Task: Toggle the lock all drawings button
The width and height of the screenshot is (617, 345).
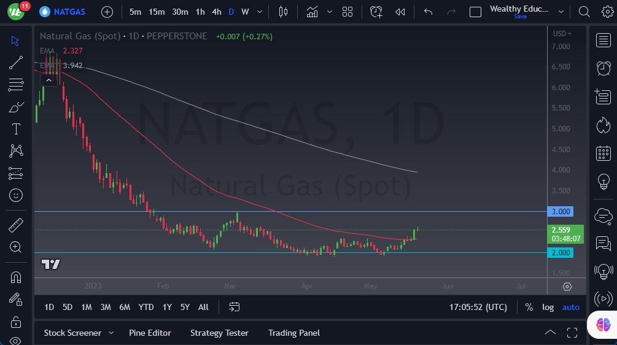Action: pos(16,322)
